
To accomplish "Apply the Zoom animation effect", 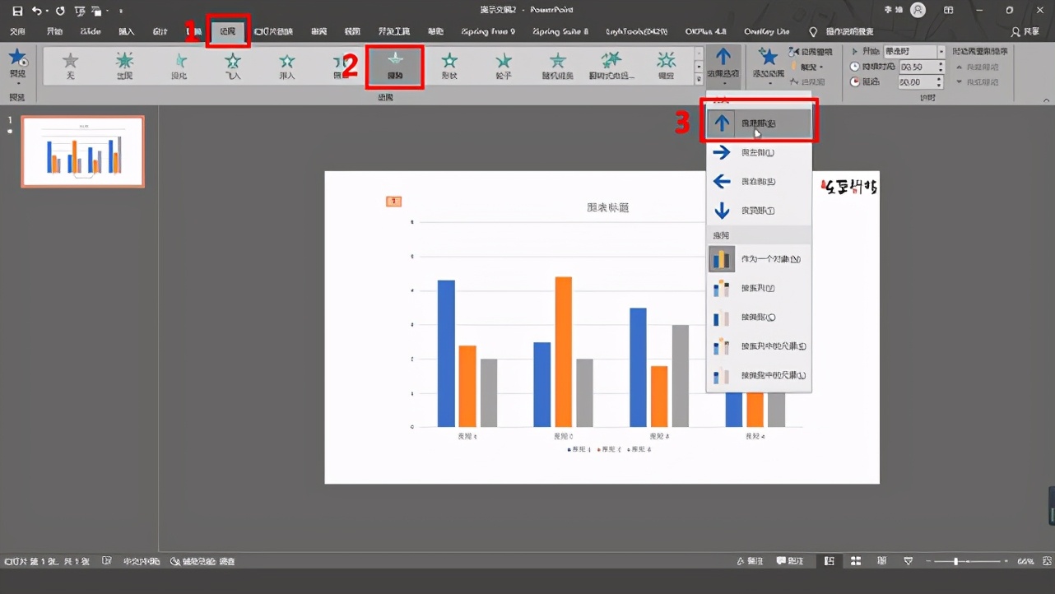I will [x=666, y=65].
